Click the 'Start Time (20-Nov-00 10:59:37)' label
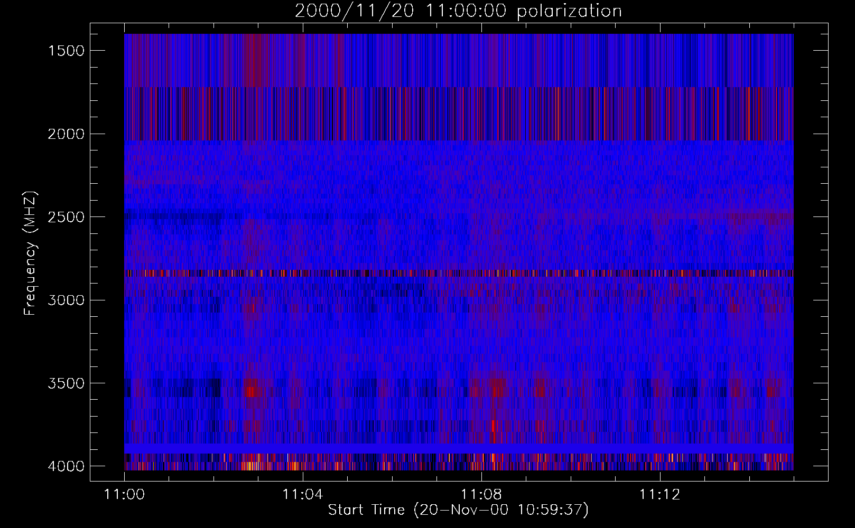 pos(458,510)
